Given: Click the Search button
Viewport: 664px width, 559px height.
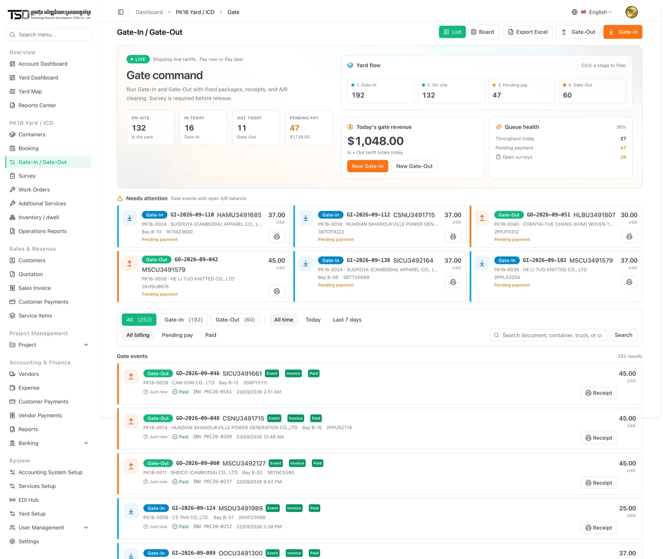Looking at the screenshot, I should [x=623, y=335].
